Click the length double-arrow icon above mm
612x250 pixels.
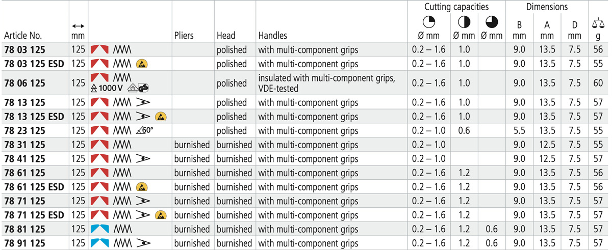[78, 25]
